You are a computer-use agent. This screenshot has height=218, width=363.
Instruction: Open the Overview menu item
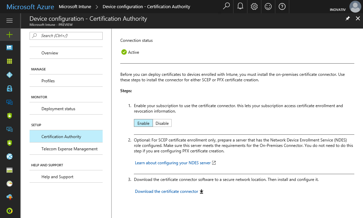[50, 53]
